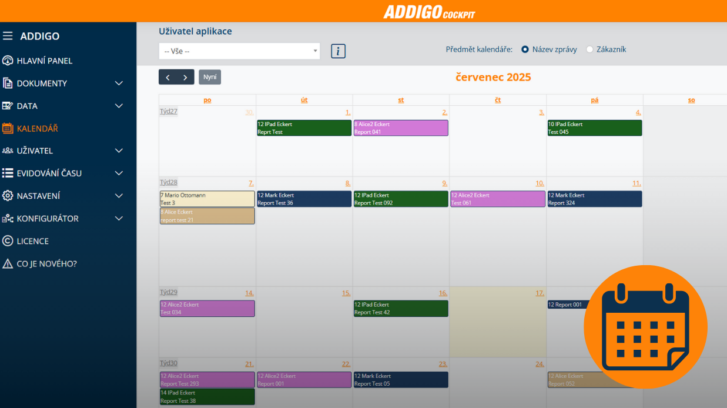Expand the Dokumenty menu chevron
Screen dimensions: 727x408
(x=119, y=83)
